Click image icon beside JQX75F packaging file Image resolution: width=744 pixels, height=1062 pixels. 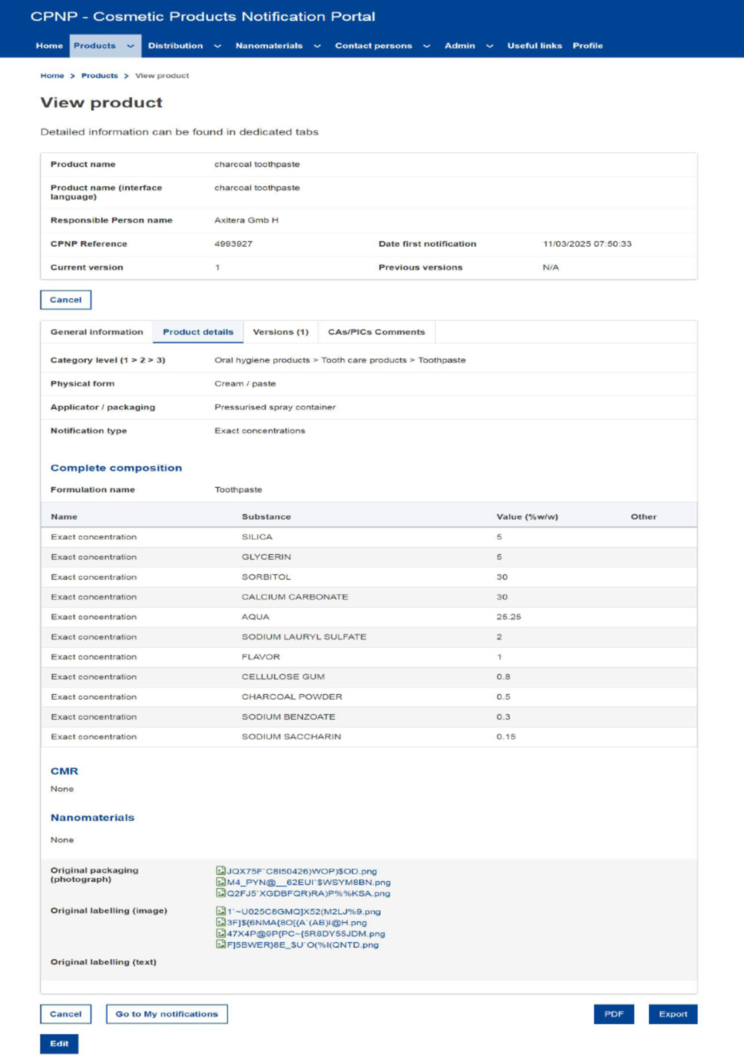coord(220,871)
